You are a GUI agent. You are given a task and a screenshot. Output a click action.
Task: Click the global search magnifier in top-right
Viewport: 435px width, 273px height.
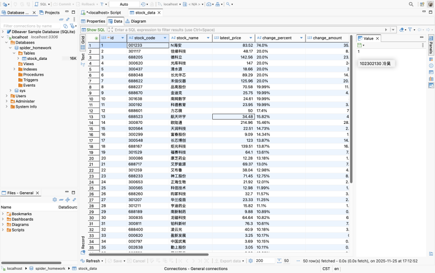click(411, 4)
